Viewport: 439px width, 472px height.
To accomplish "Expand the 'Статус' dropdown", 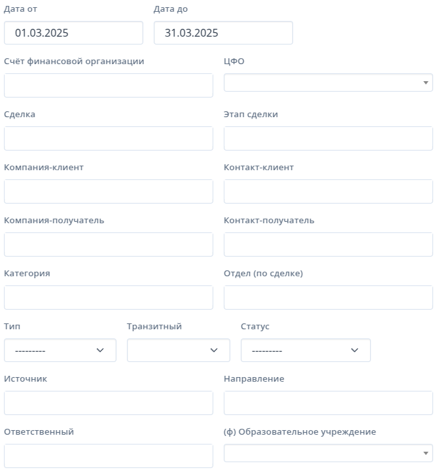I will tap(306, 350).
